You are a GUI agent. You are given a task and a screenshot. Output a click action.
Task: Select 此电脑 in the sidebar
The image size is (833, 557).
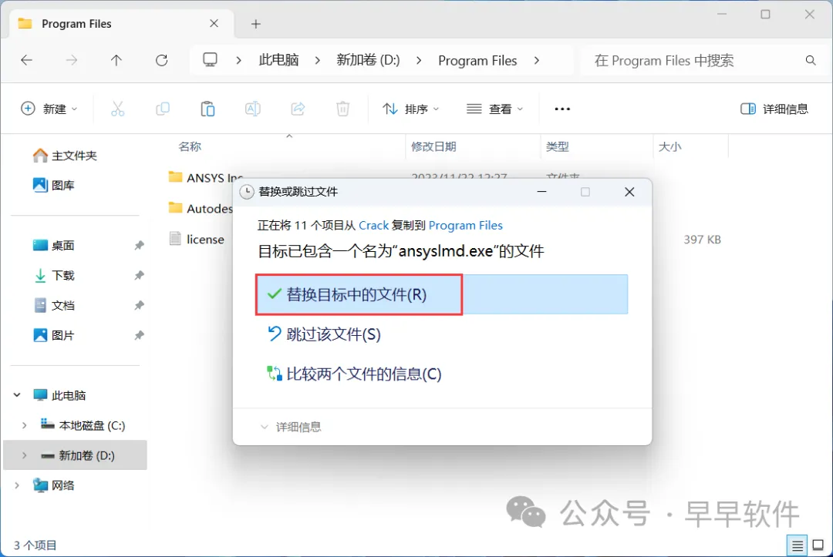[x=59, y=395]
